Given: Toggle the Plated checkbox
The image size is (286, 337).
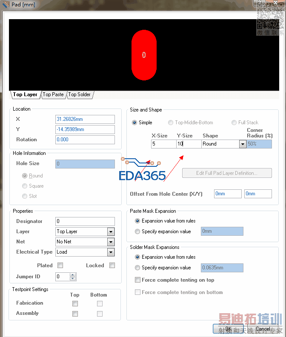Looking at the screenshot, I should [60, 266].
